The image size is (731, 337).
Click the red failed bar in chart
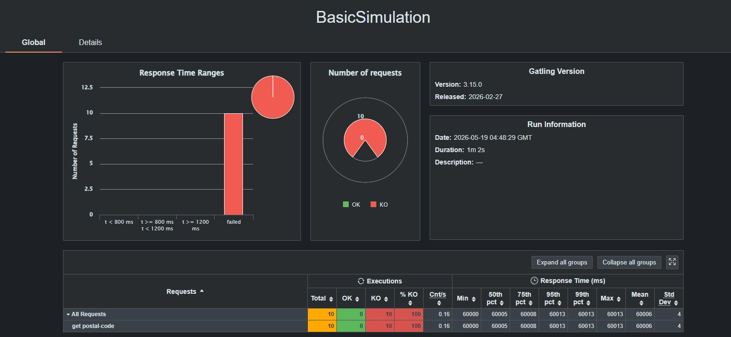[234, 164]
